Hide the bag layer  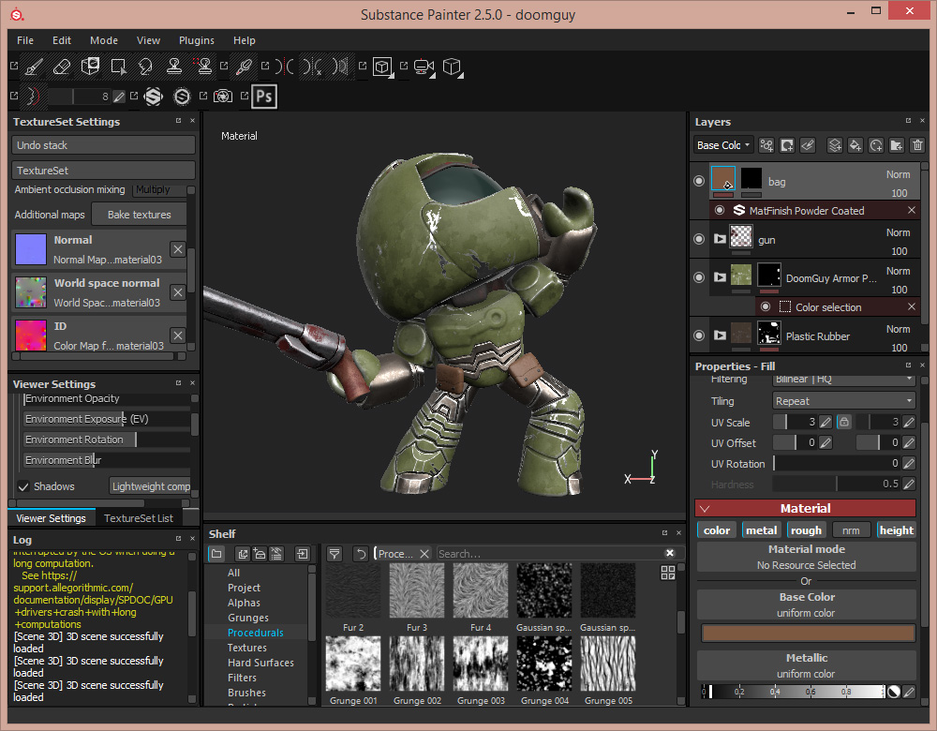[699, 181]
